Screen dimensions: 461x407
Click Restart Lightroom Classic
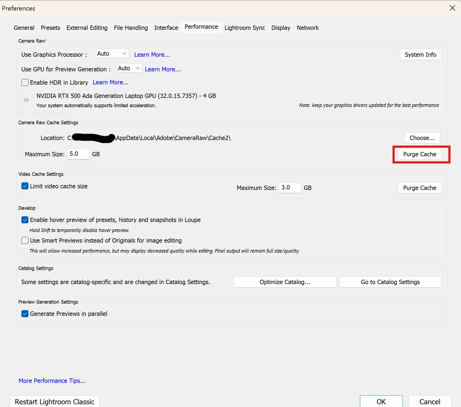coord(55,402)
